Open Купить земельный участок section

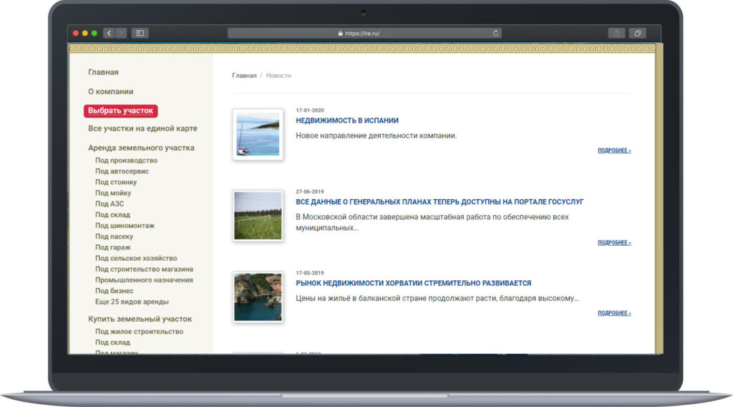tap(140, 319)
